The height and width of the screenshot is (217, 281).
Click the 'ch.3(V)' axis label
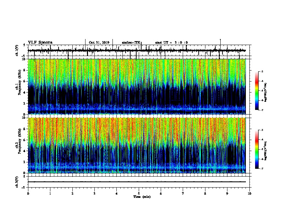[x=17, y=182]
